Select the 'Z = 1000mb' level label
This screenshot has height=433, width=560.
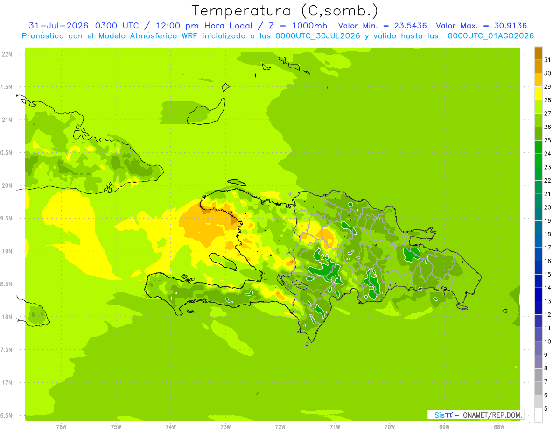[x=296, y=25]
